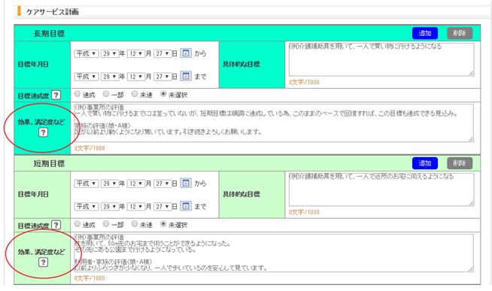The width and height of the screenshot is (492, 291).
Task: Open day dropdown for 長期目標 end date
Action: tap(162, 77)
